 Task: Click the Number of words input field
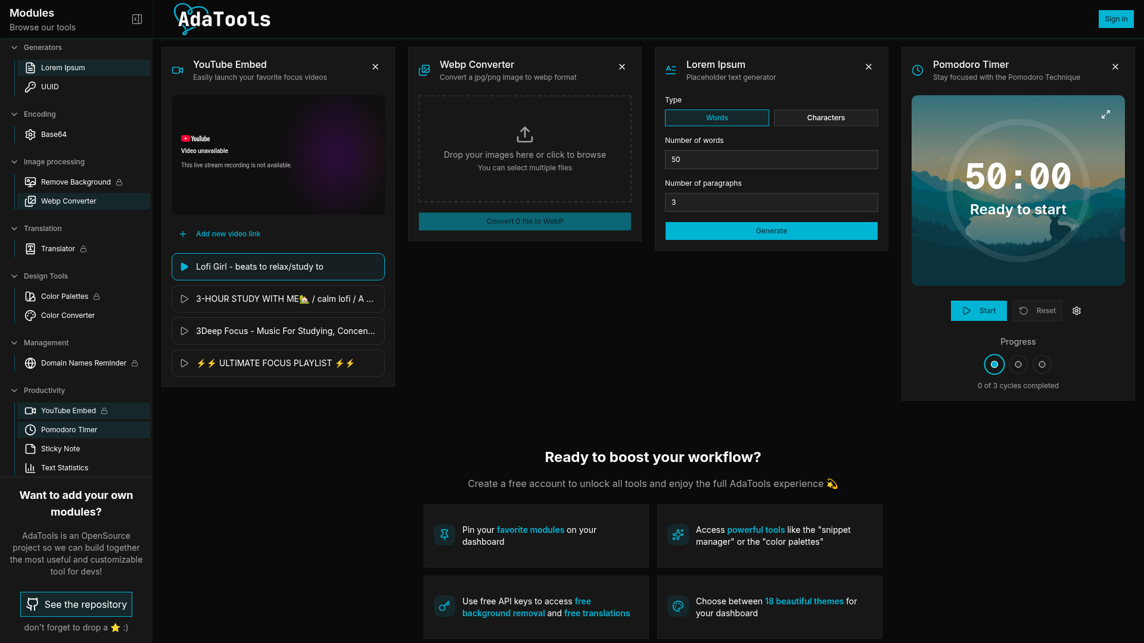coord(772,160)
